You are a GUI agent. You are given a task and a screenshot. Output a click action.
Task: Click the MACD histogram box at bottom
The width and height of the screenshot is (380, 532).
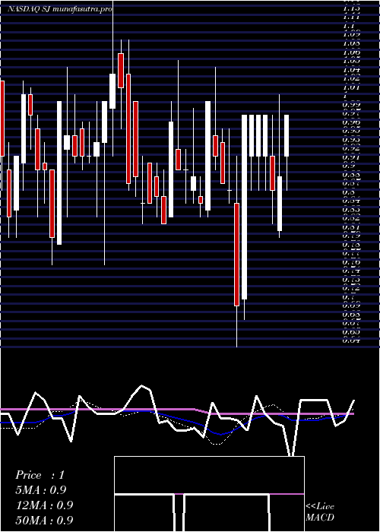click(209, 494)
